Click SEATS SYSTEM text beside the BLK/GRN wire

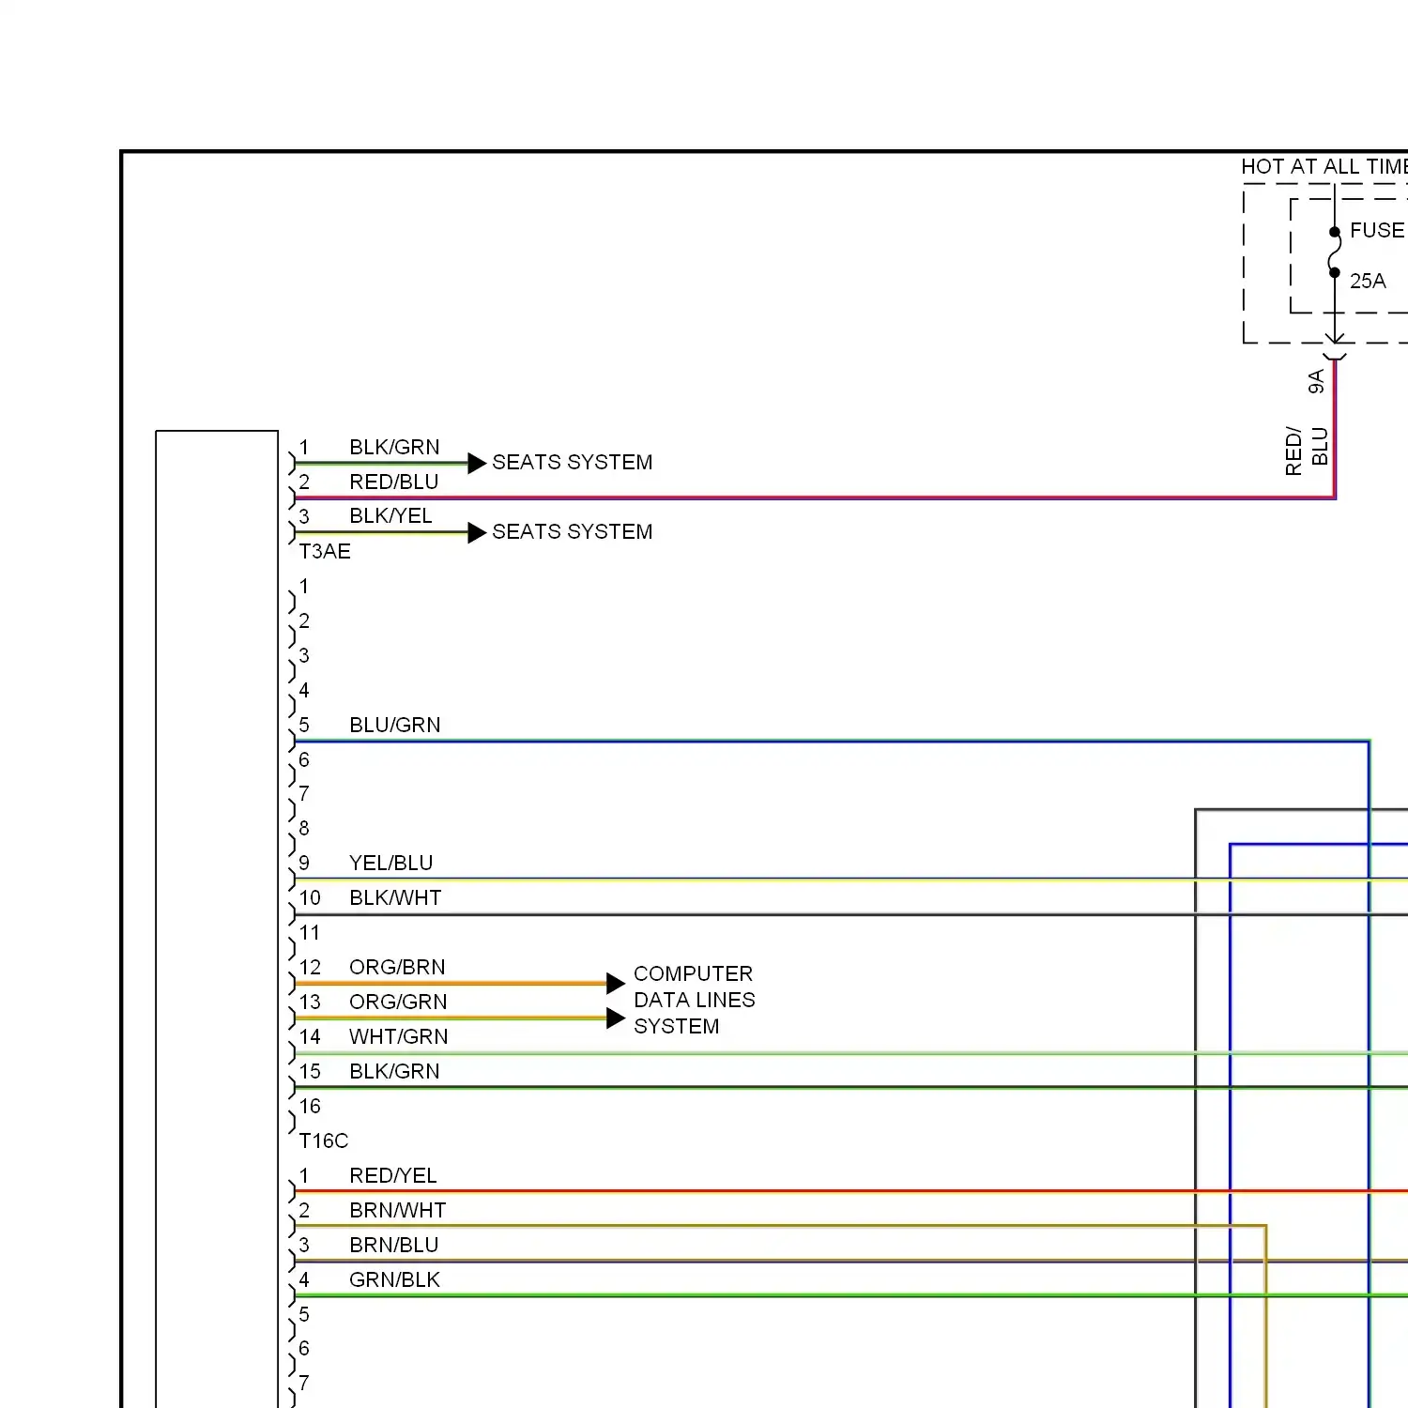(573, 462)
